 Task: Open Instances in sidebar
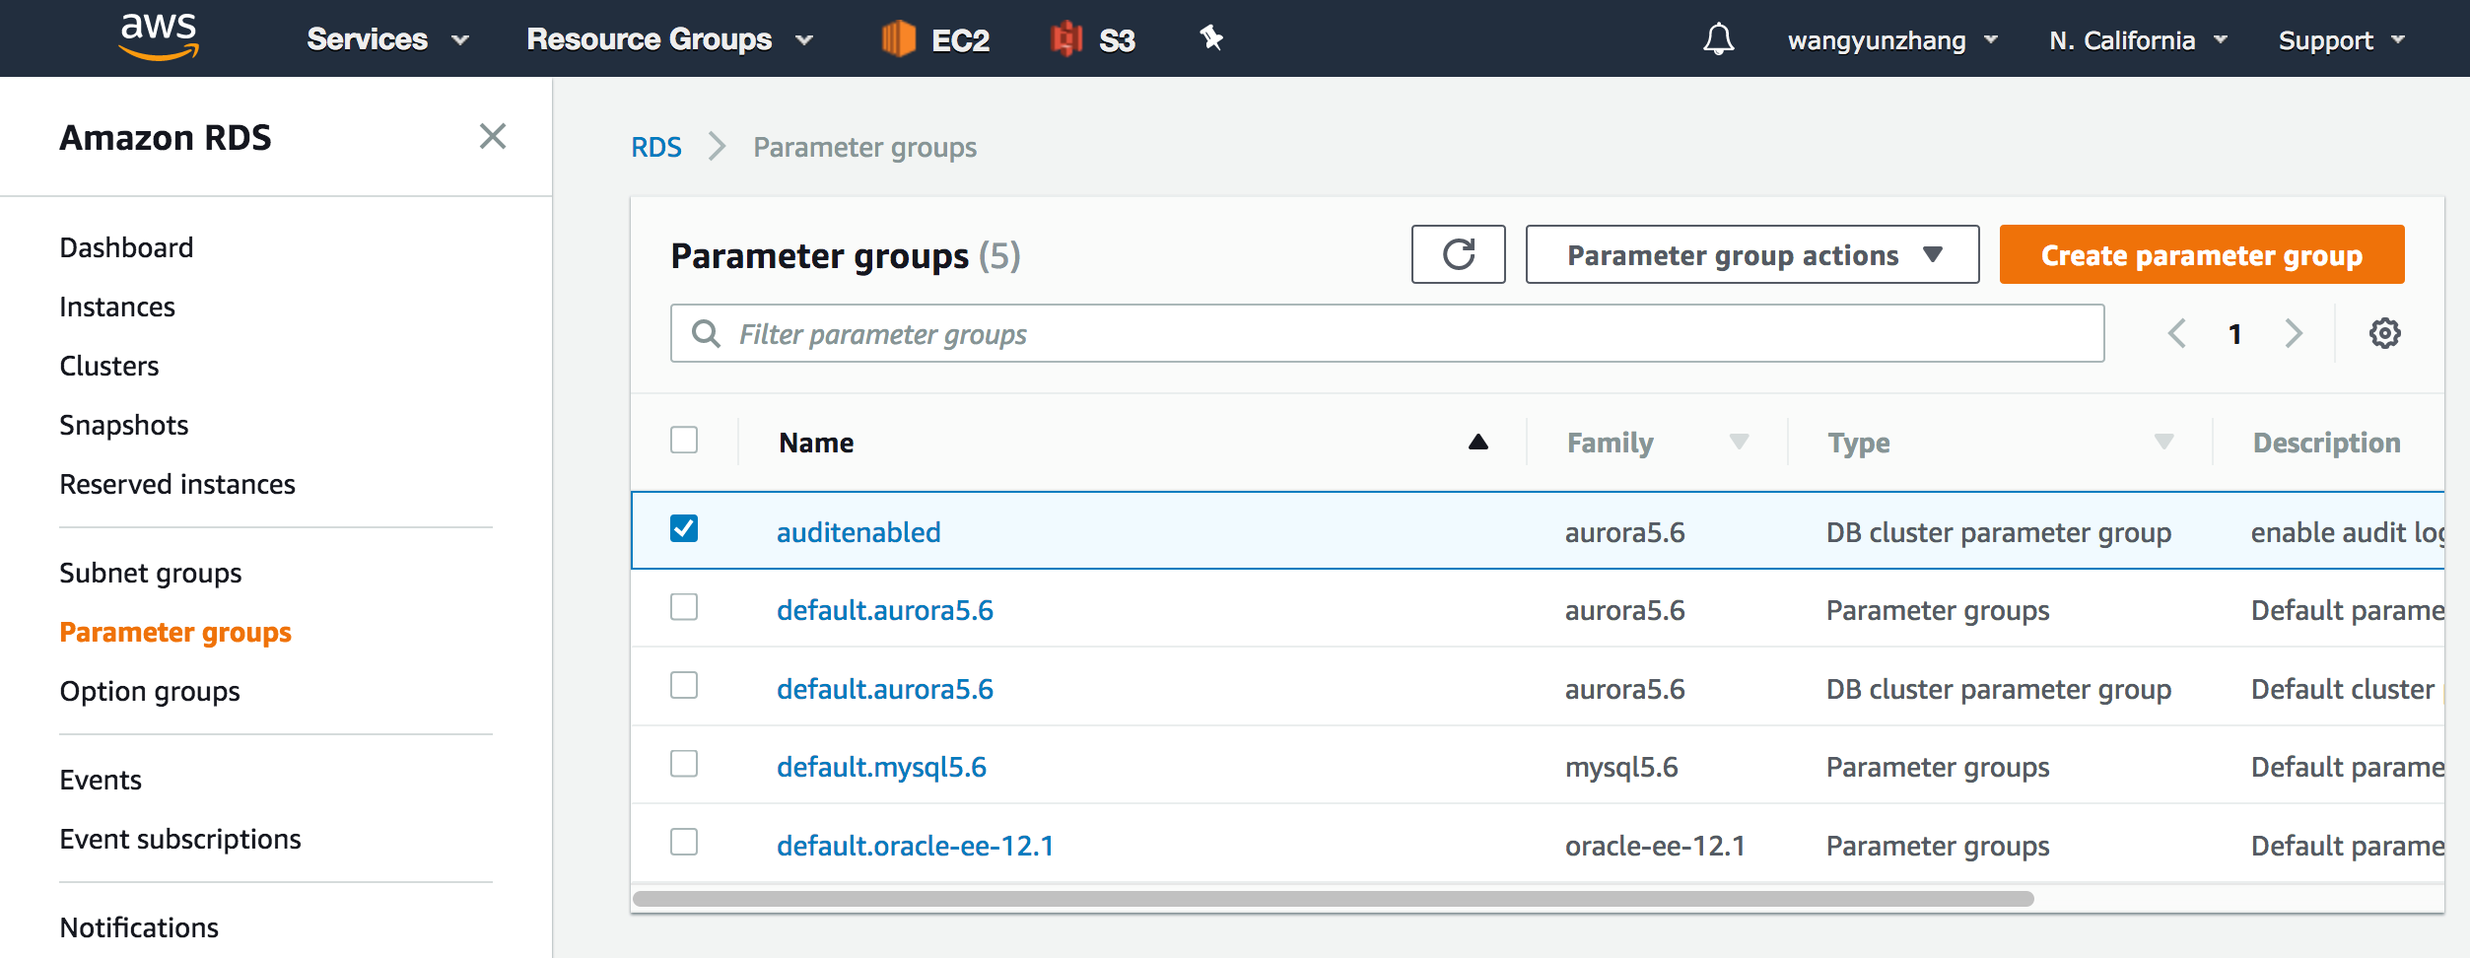point(117,307)
